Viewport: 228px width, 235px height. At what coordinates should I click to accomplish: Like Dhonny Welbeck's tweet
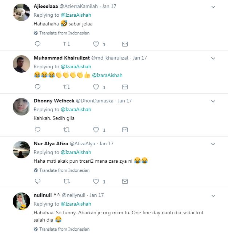(96, 130)
